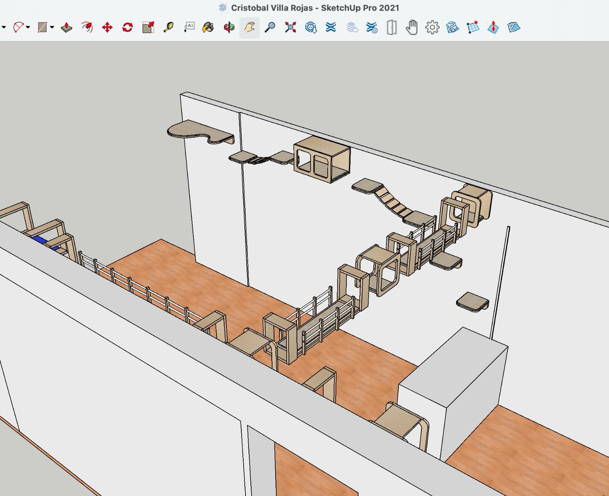Select the Rotate tool

click(x=128, y=27)
